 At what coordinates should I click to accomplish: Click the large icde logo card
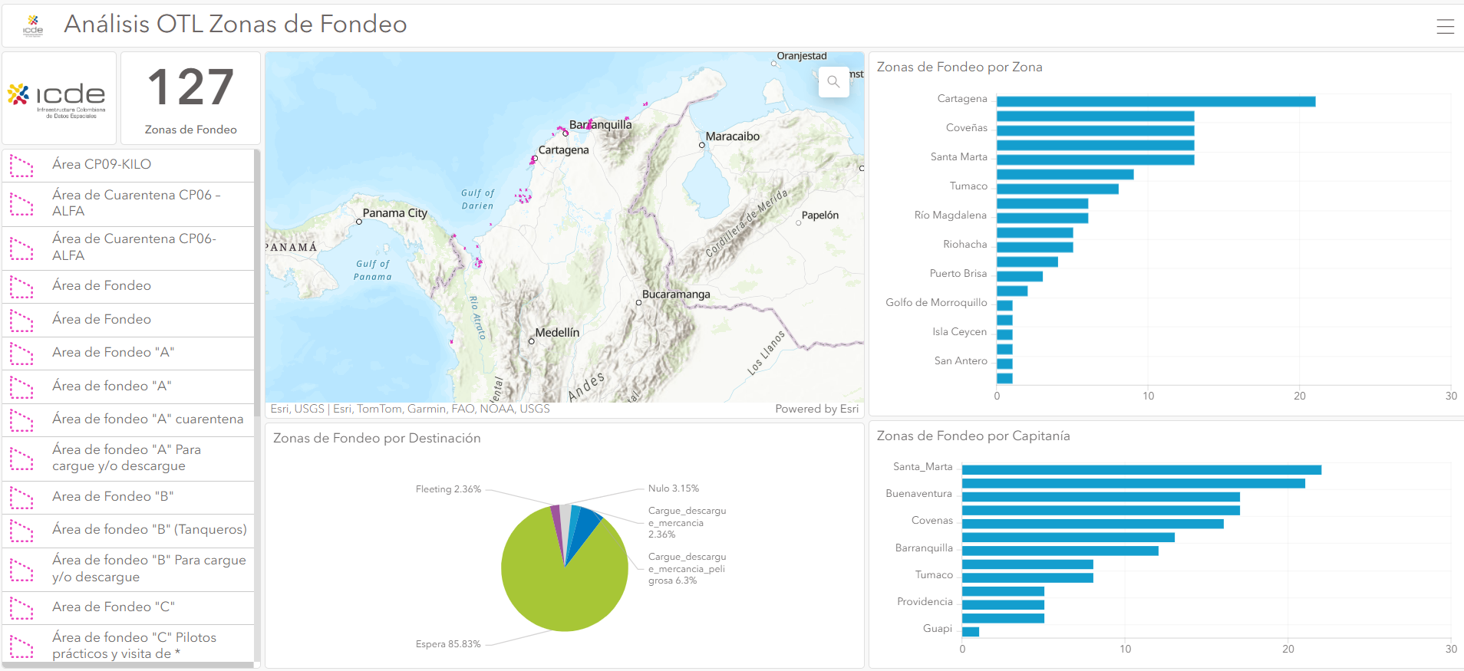(x=59, y=98)
